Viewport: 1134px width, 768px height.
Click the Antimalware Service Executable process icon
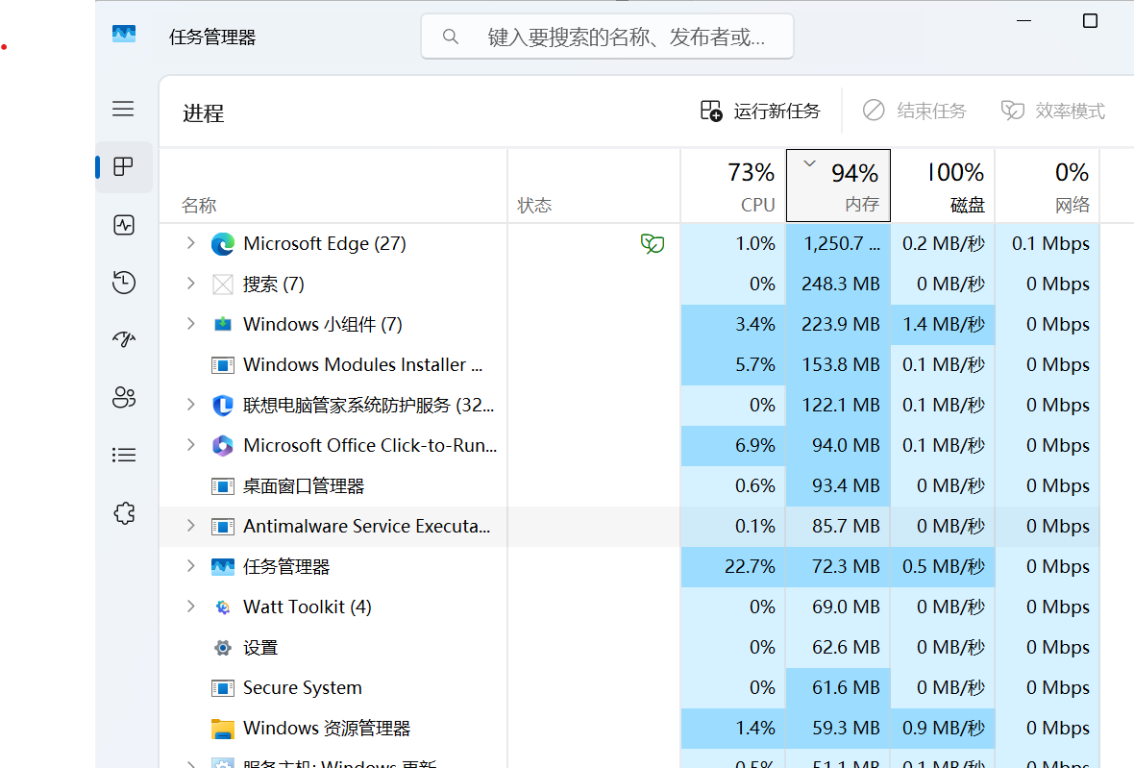222,527
